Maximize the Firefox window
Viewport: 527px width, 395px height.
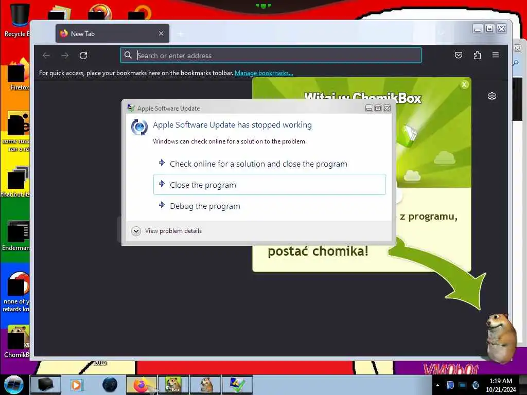pos(490,29)
